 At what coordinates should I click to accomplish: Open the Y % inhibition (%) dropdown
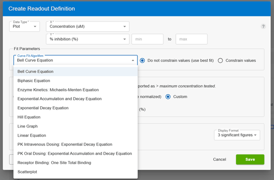pyautogui.click(x=88, y=39)
